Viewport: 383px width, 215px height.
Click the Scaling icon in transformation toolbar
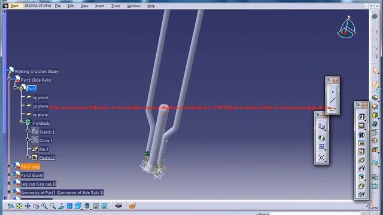322,158
